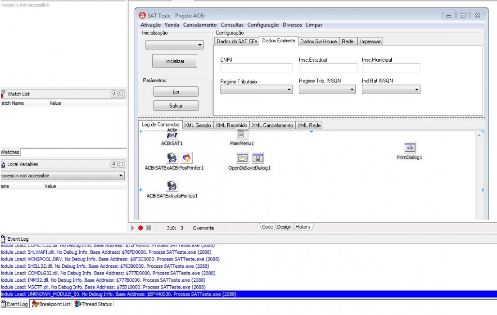
Task: Click the Event Log panel header icon
Action: point(3,238)
